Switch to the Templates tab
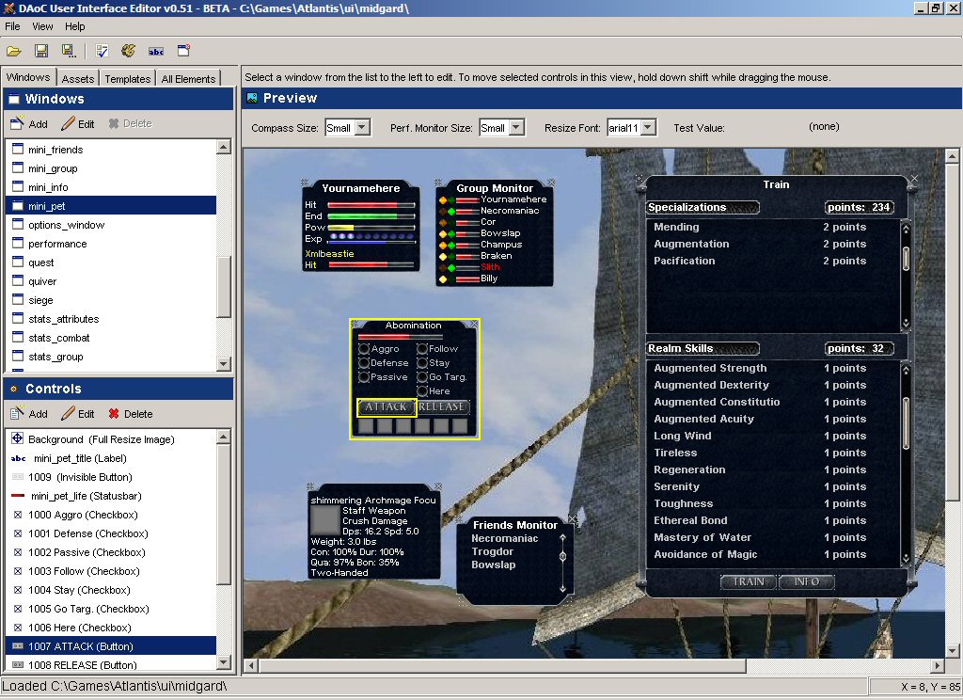 point(127,79)
